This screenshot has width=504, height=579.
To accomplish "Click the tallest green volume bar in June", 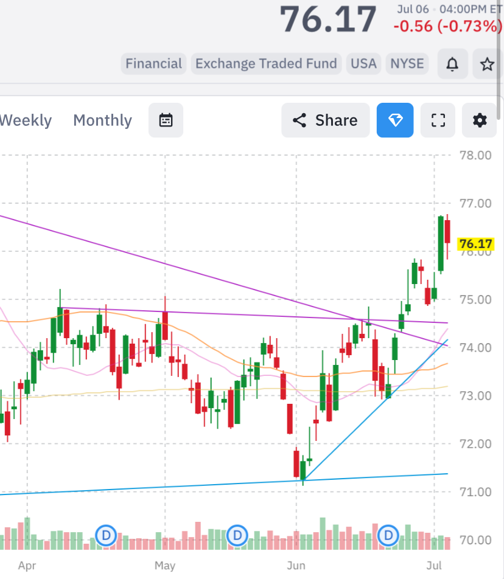I will [x=323, y=533].
